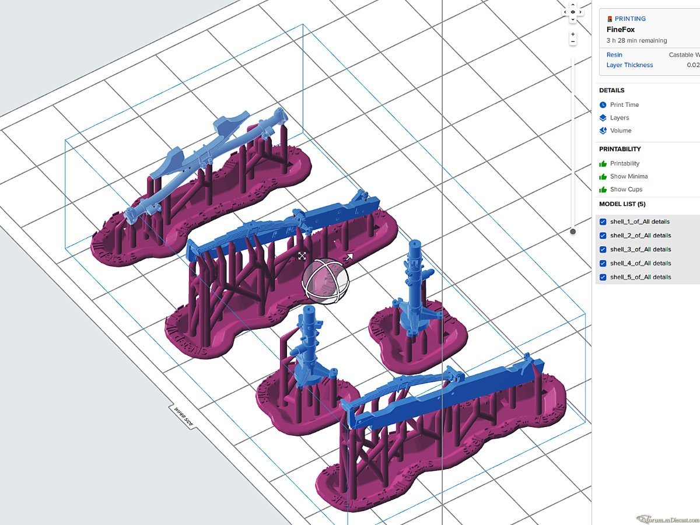Select the shell_4_of_All details model name

(x=640, y=263)
